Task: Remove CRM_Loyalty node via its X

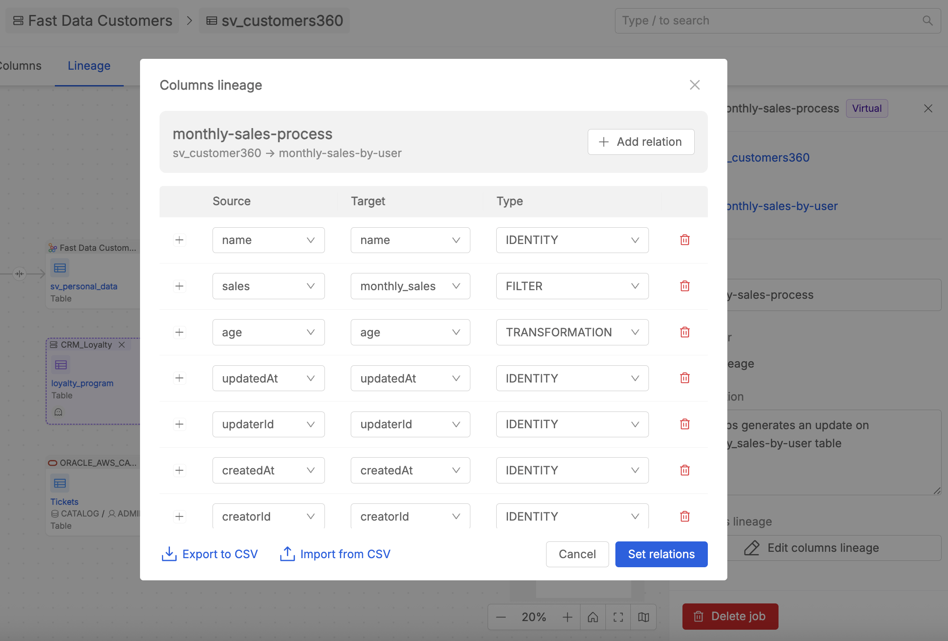Action: [121, 344]
